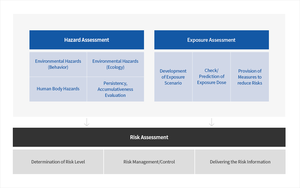Choose Persistency, Accumulativeness Evaluation cell
300x188 pixels.
115,89
